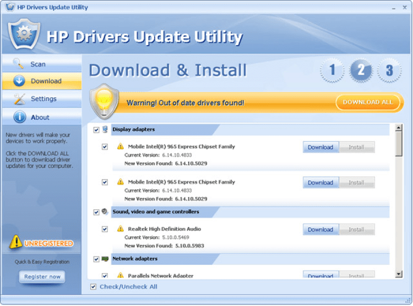Click the lightbulb shield warning icon

(104, 102)
